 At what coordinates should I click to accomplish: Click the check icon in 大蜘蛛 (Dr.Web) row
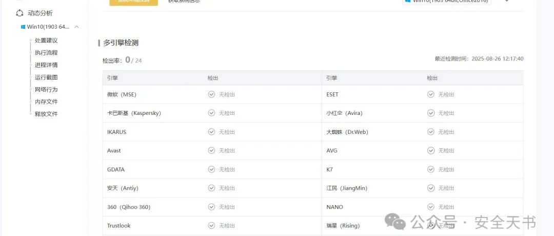point(431,132)
